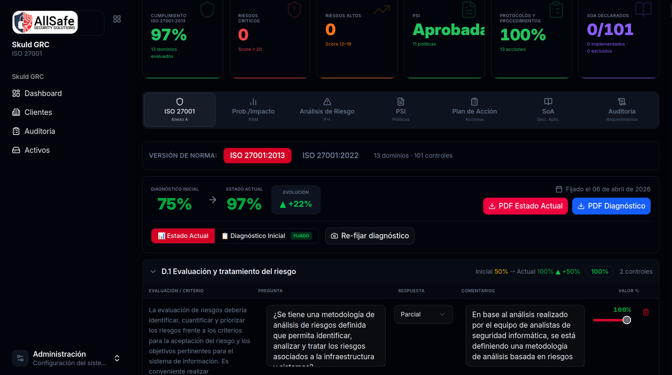This screenshot has height=375, width=672.
Task: Open the Dashboard icon in sidebar
Action: [x=16, y=93]
